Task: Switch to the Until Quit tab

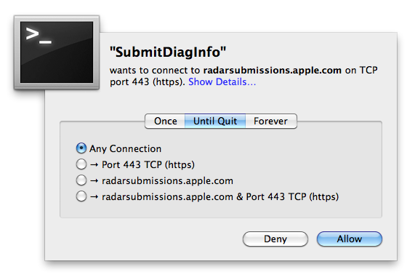Action: pos(215,121)
